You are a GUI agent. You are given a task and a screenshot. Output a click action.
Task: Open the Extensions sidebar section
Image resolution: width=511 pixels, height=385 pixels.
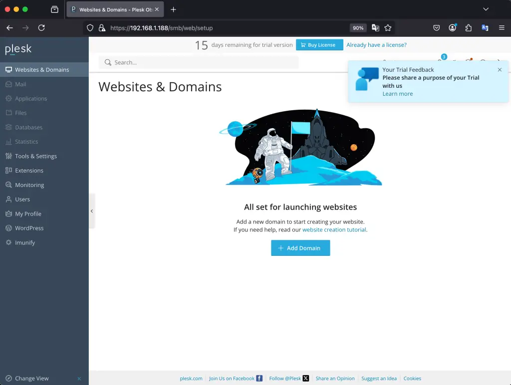tap(29, 171)
